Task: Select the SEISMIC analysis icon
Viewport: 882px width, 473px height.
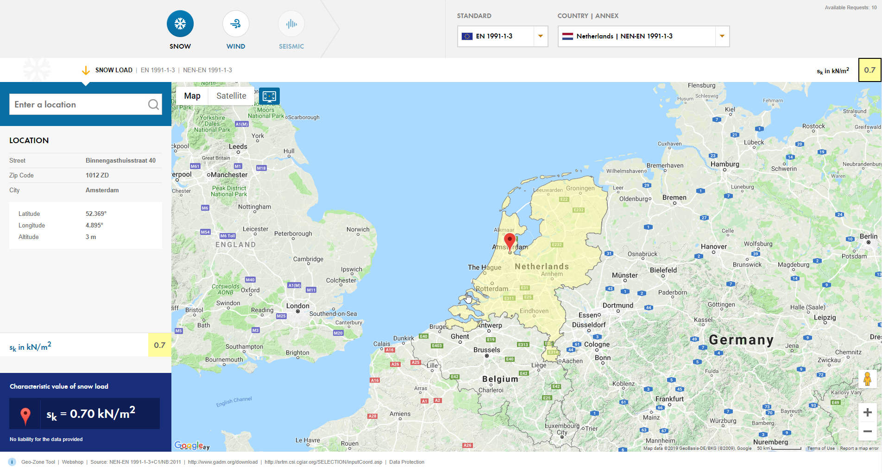Action: 291,23
